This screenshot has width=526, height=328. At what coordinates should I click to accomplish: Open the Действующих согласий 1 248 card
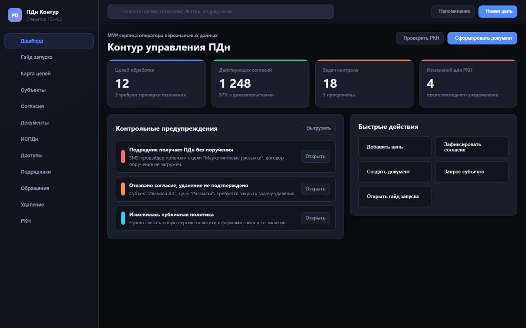pyautogui.click(x=260, y=83)
